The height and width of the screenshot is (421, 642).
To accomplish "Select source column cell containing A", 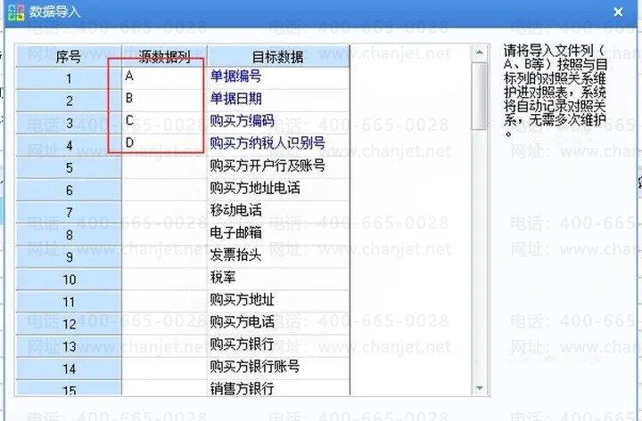I will pos(165,77).
